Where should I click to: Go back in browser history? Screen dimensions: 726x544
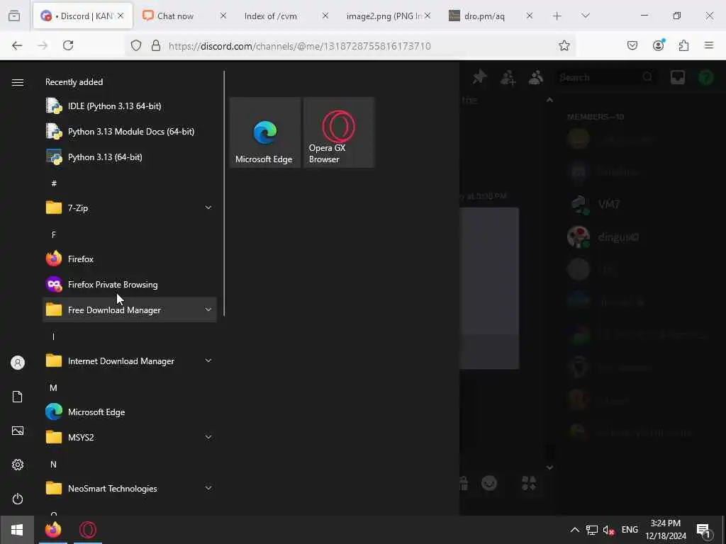[x=17, y=45]
